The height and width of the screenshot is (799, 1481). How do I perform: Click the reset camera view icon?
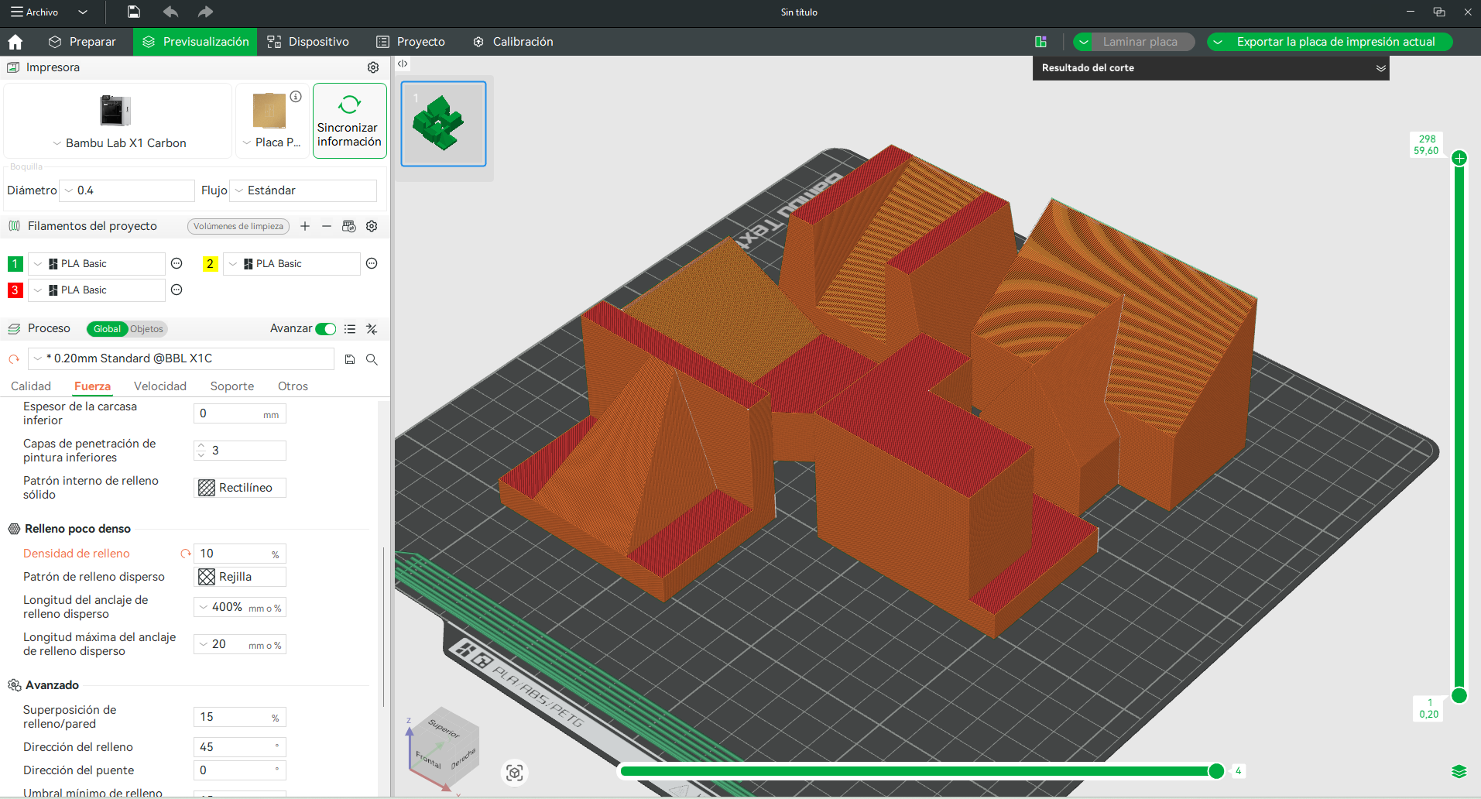pos(515,772)
